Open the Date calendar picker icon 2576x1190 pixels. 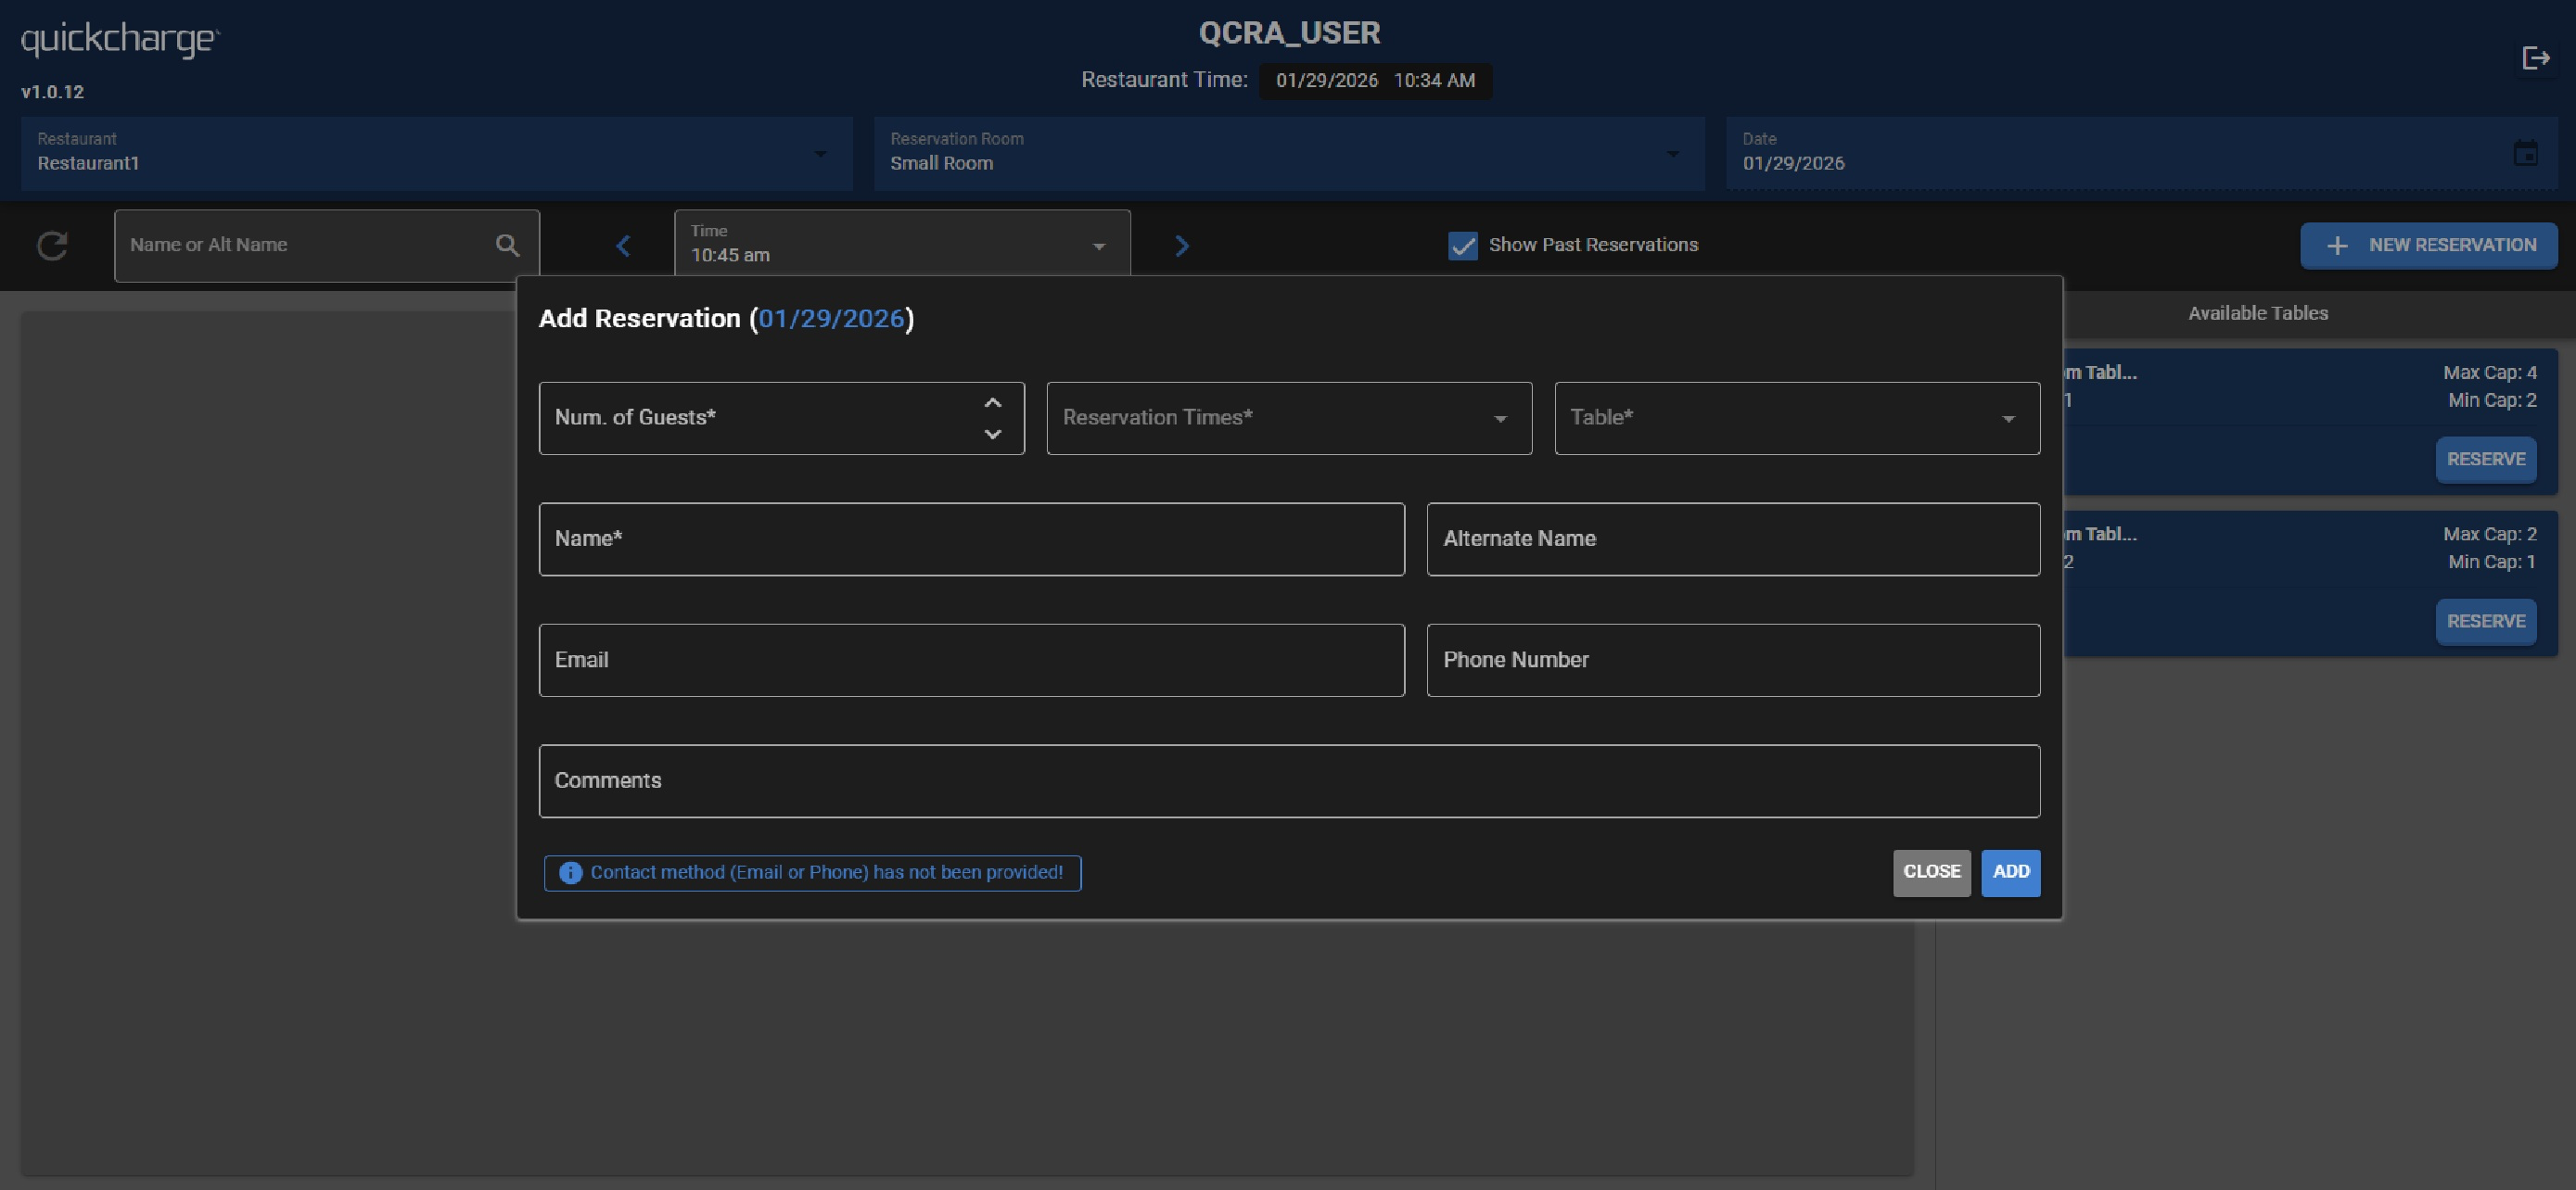(x=2525, y=153)
